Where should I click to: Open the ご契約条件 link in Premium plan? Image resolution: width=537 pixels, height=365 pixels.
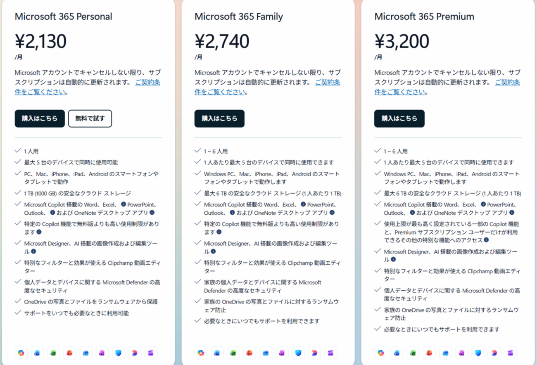coord(507,82)
